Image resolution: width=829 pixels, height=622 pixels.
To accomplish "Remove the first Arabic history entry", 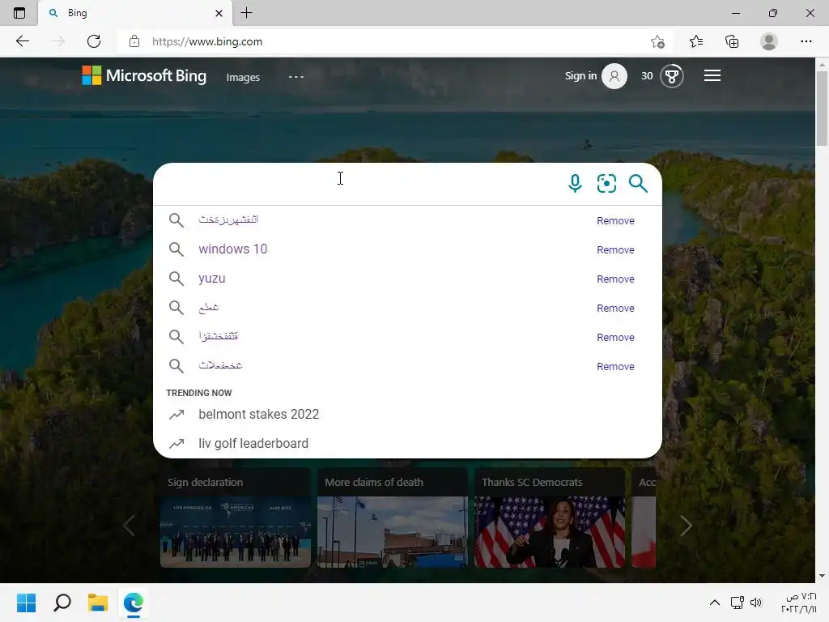I will coord(615,220).
